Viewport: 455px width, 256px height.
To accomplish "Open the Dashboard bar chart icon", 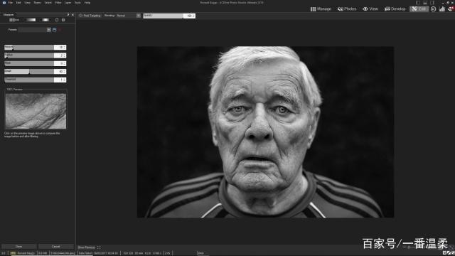I will coord(442,9).
